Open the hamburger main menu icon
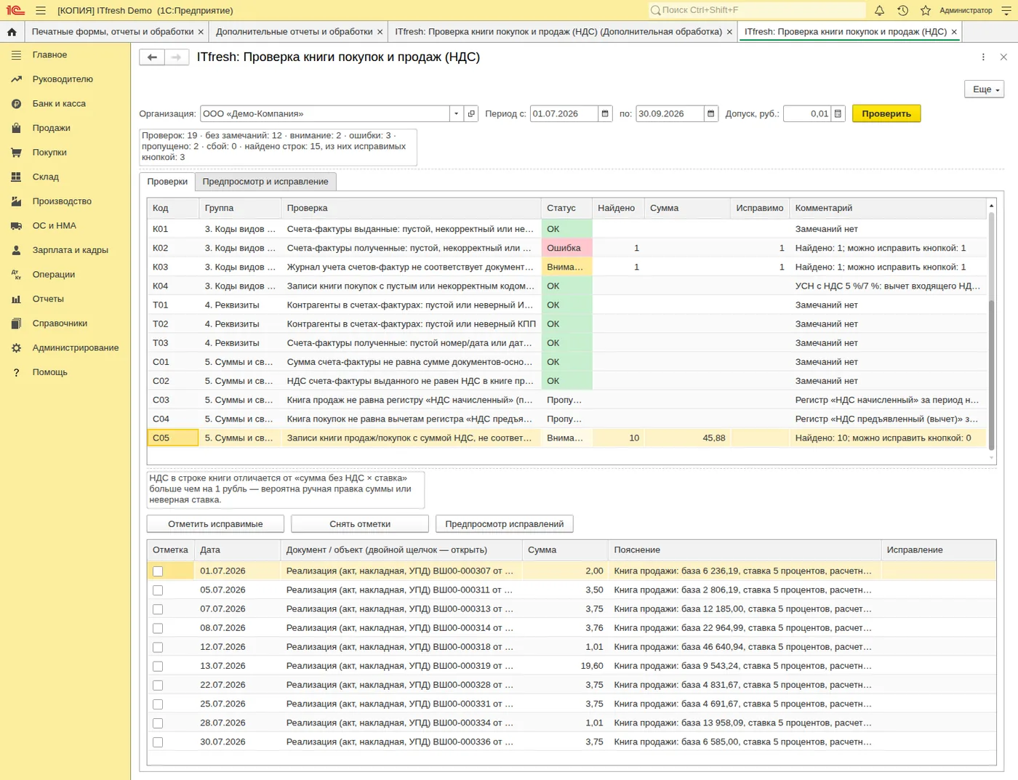The height and width of the screenshot is (780, 1018). pos(41,10)
